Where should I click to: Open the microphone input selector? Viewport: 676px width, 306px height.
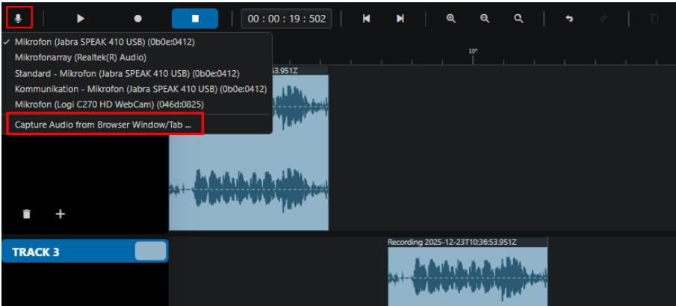tap(19, 19)
